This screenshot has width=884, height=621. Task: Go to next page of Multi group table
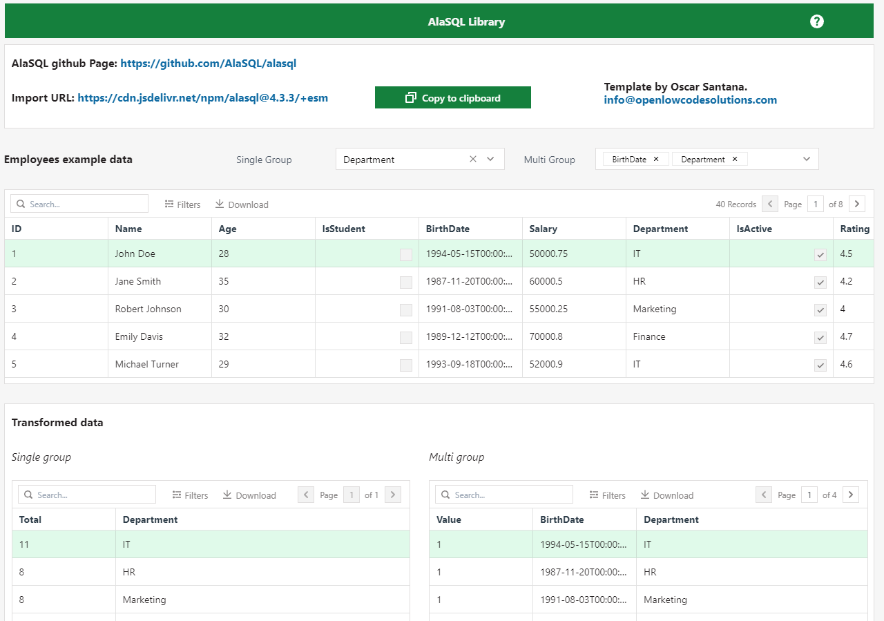852,495
